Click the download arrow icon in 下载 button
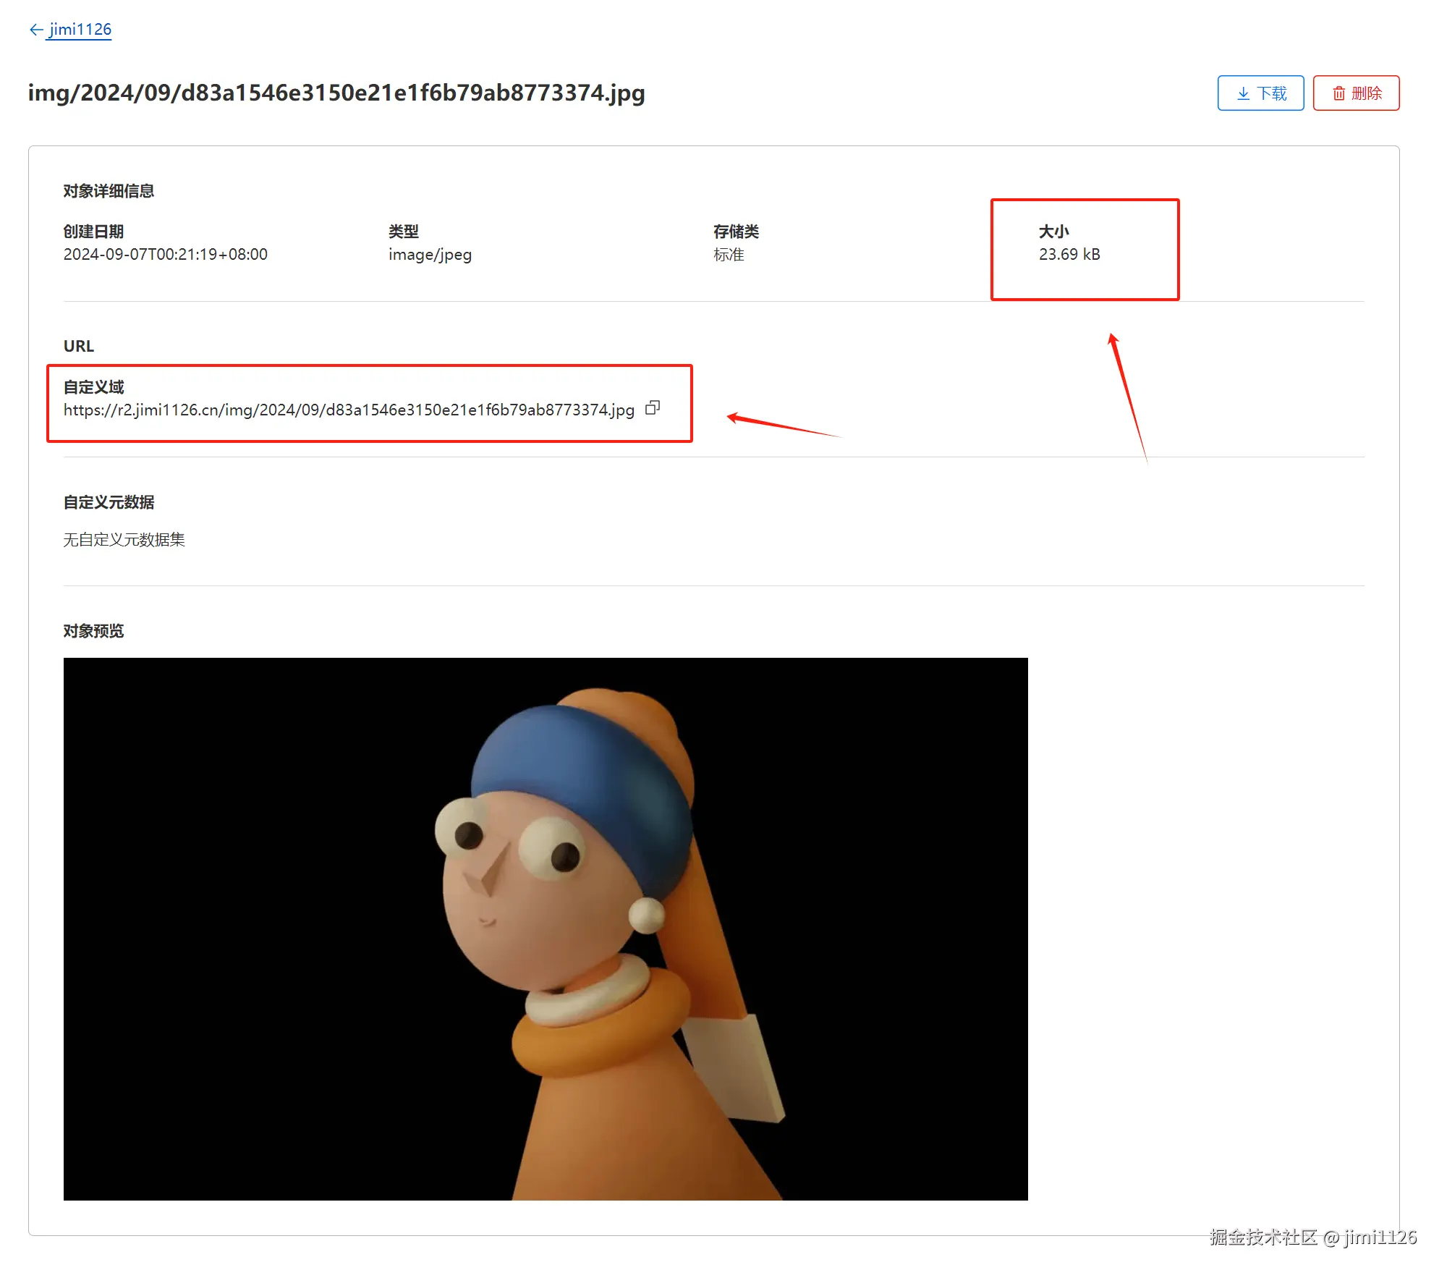The image size is (1447, 1278). [1243, 93]
